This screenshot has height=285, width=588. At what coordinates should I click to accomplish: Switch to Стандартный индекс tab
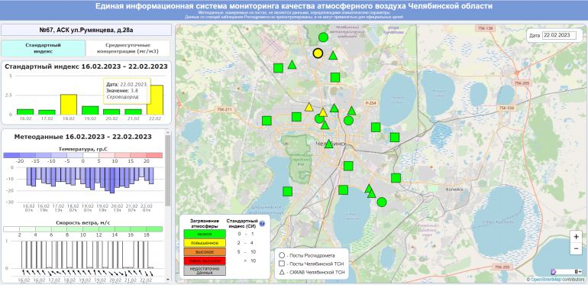click(x=43, y=48)
